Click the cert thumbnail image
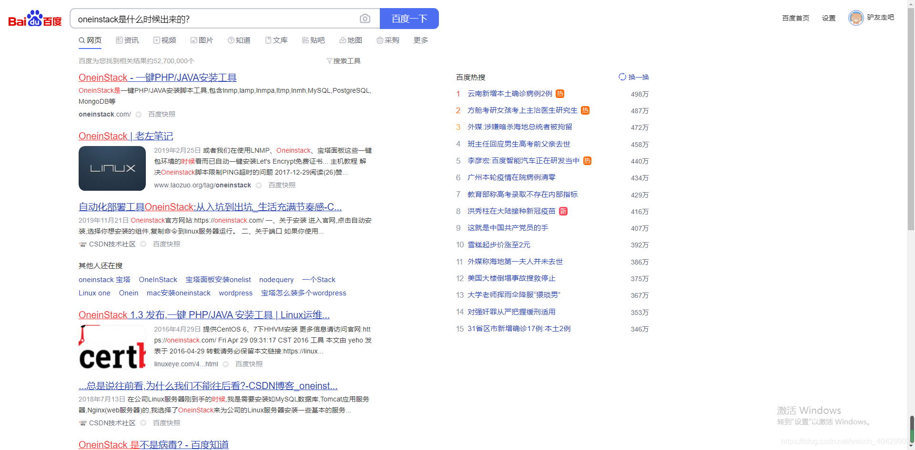 (x=112, y=347)
